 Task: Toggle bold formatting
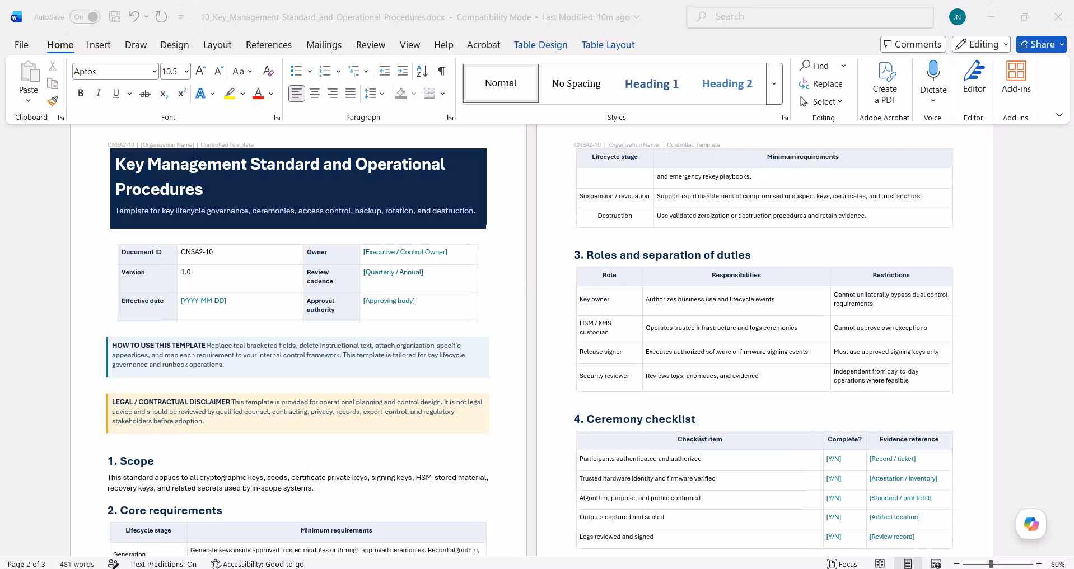(81, 94)
